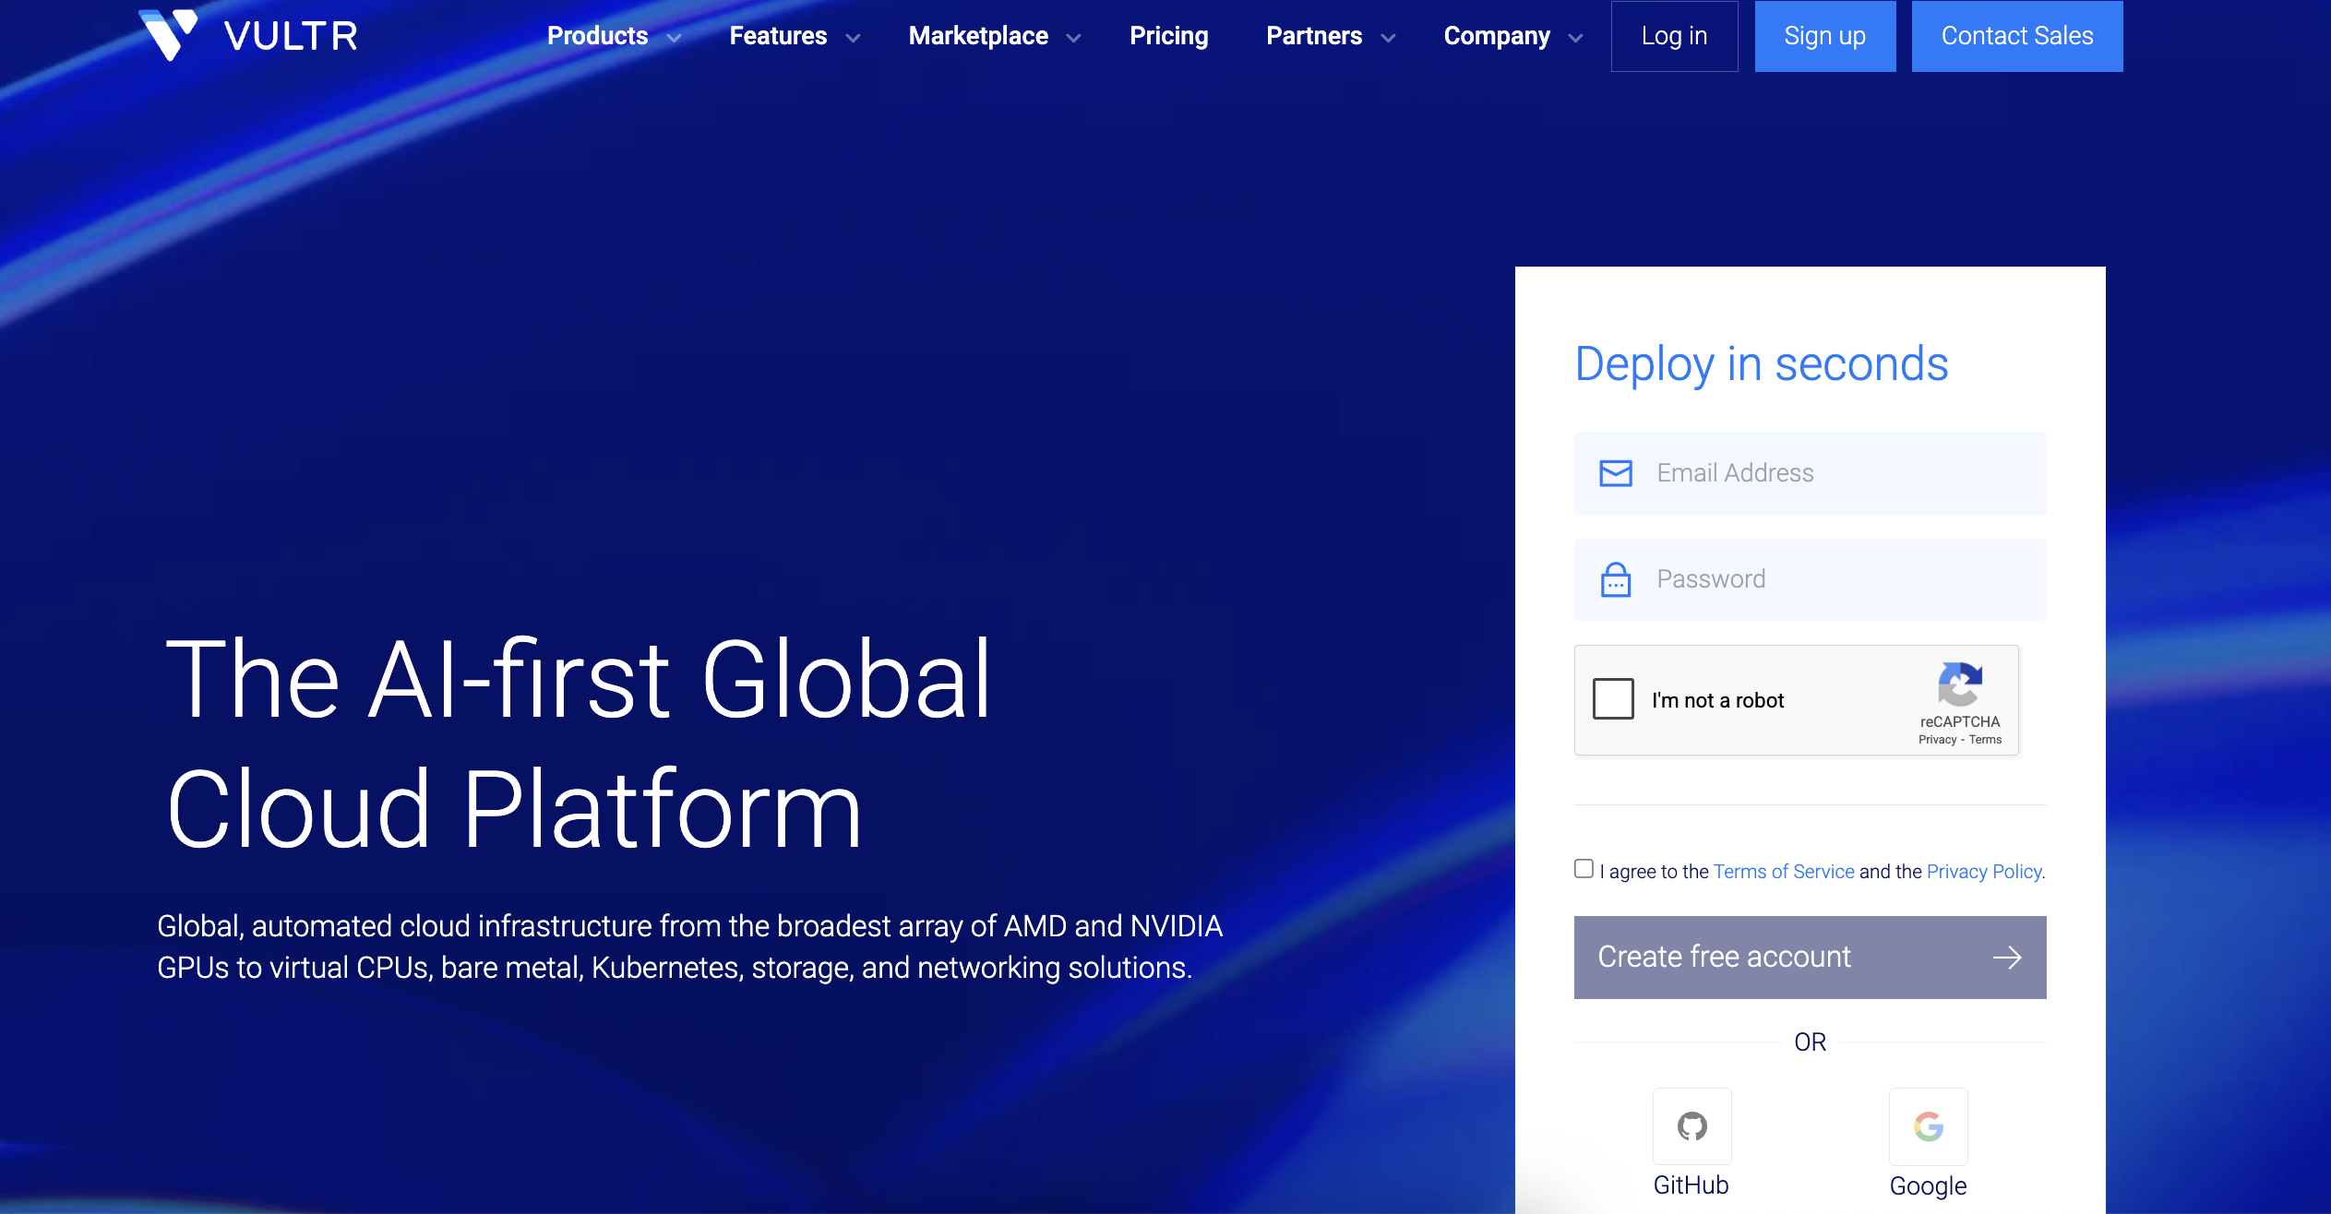Click the Contact Sales button

coord(2017,36)
